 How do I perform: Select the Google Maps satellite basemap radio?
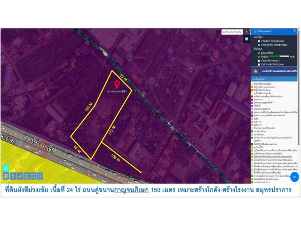pyautogui.click(x=259, y=45)
